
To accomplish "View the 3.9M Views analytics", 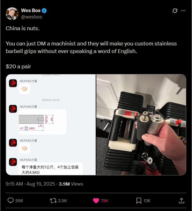I will pos(71,184).
